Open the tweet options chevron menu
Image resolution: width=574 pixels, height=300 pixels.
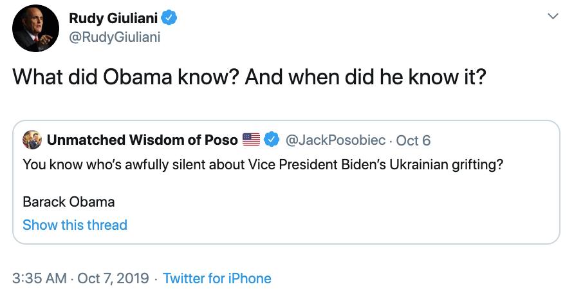pyautogui.click(x=551, y=16)
